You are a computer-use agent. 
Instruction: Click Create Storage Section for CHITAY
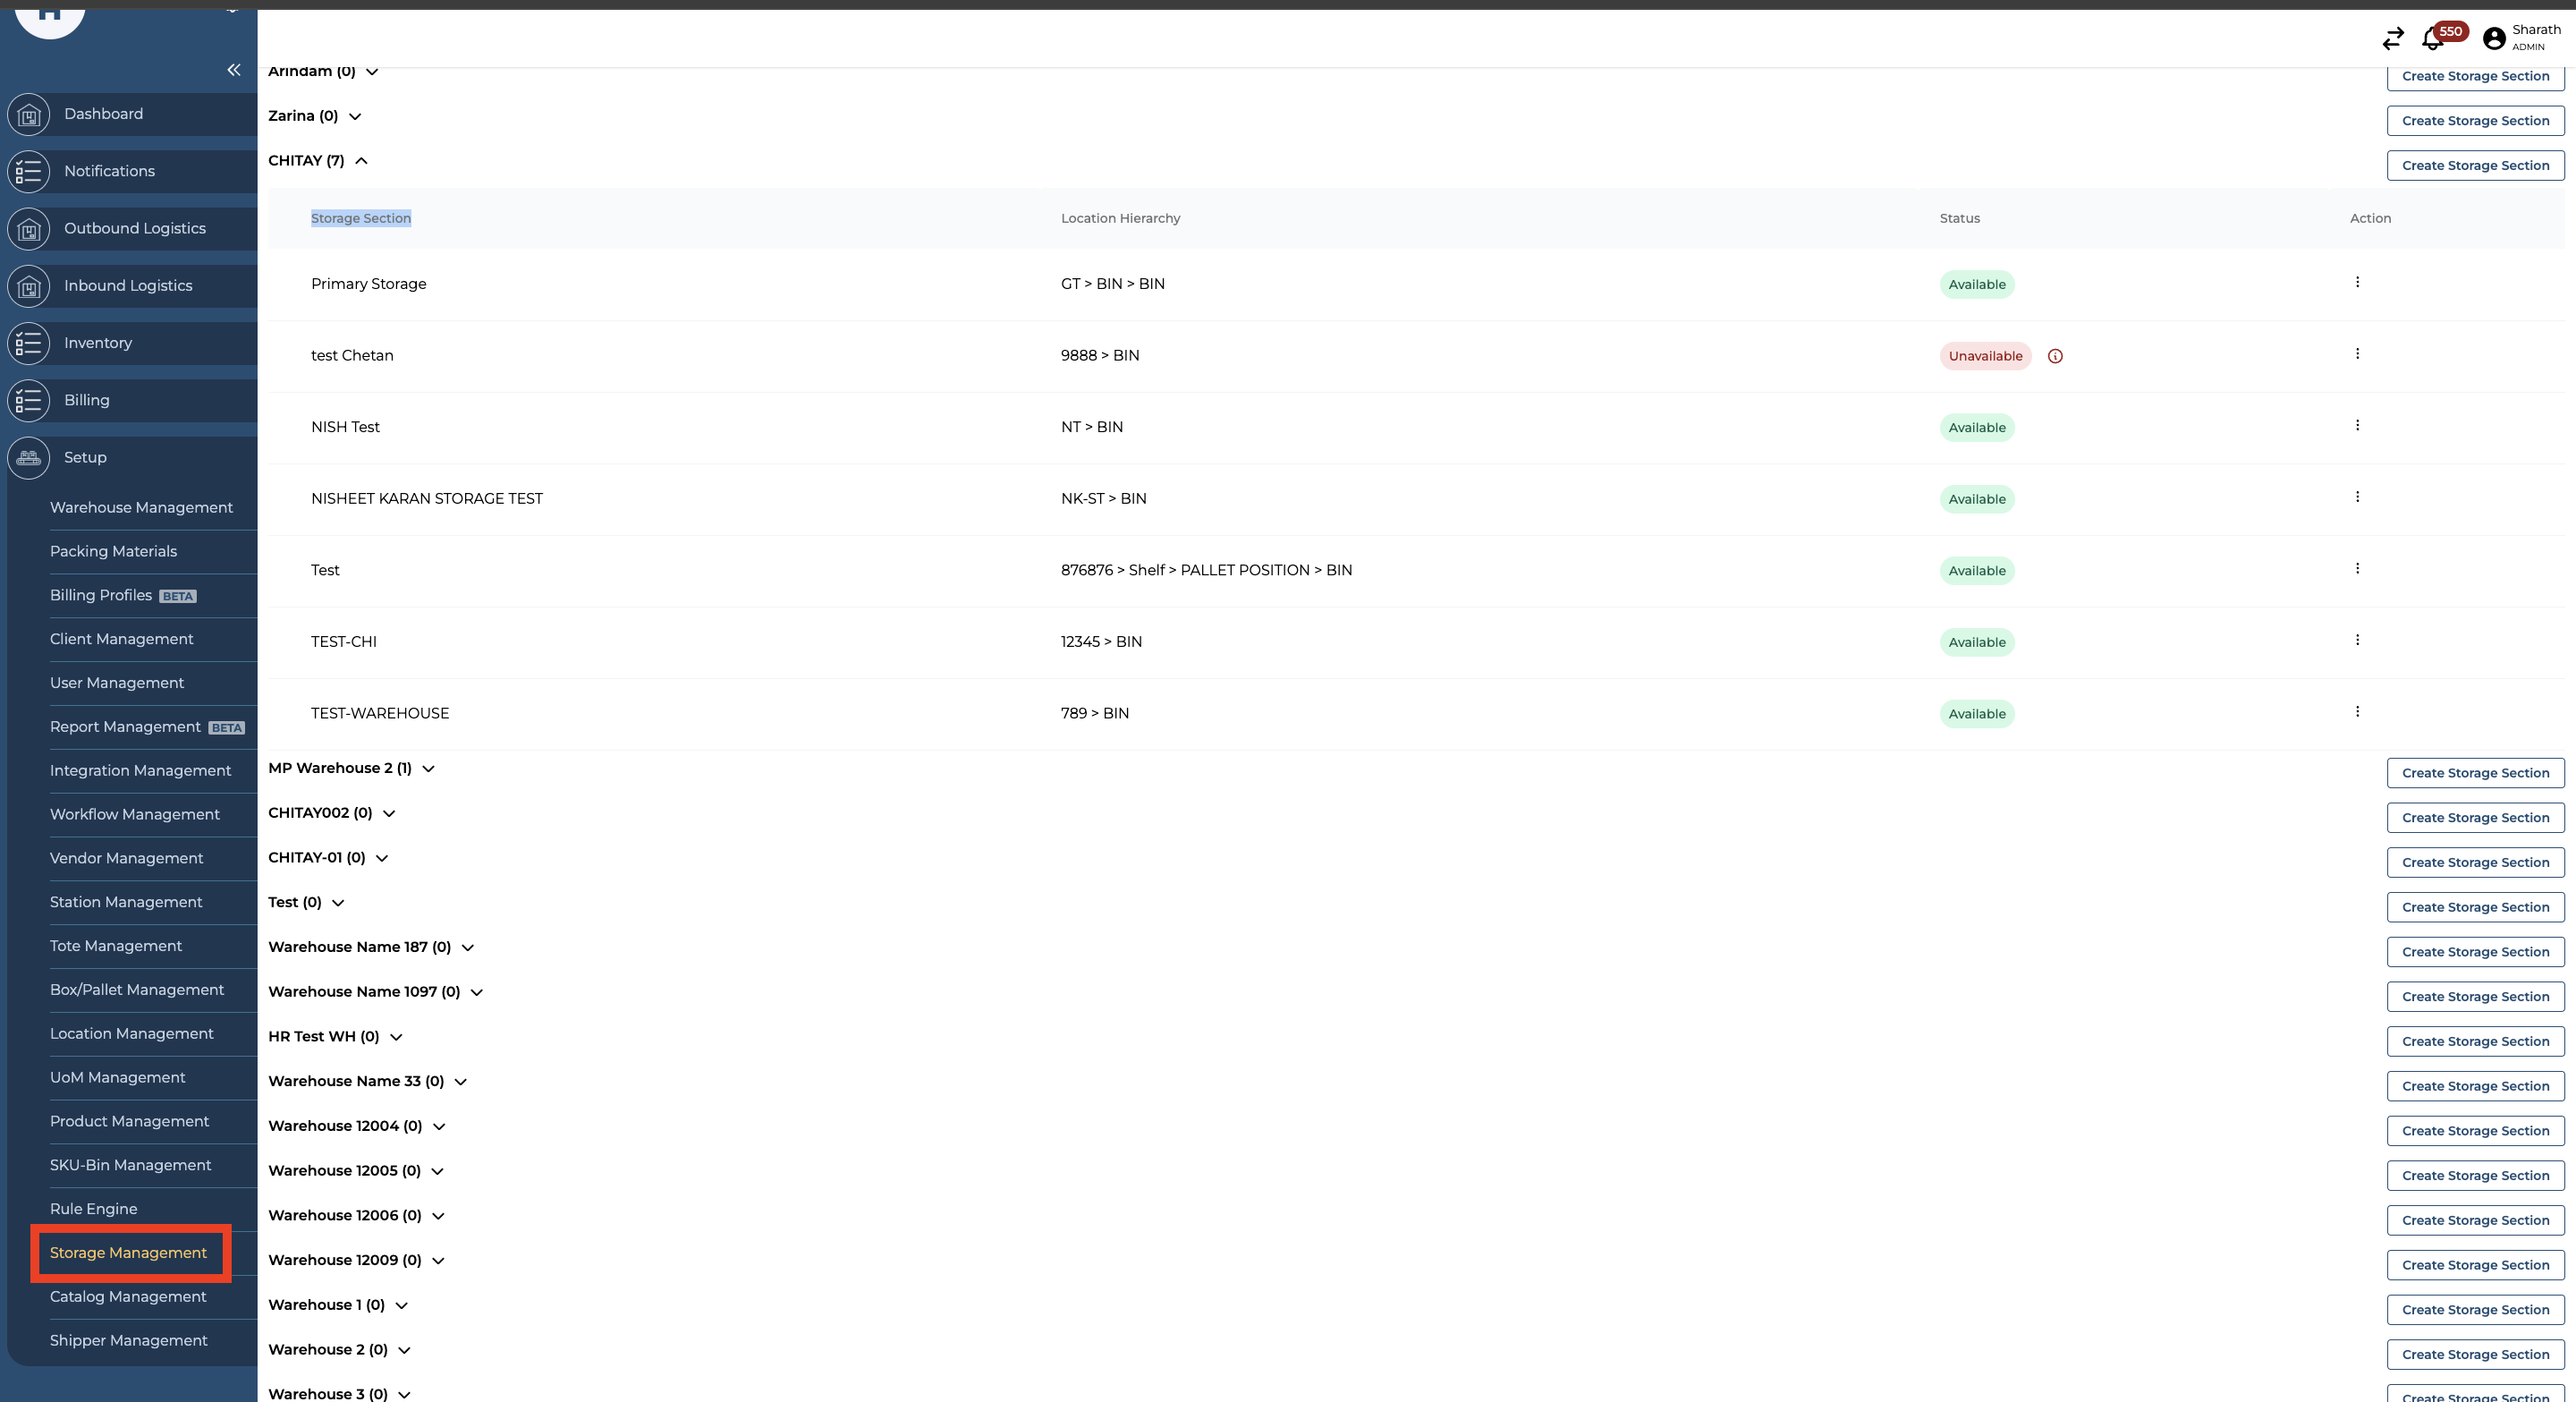coord(2474,166)
